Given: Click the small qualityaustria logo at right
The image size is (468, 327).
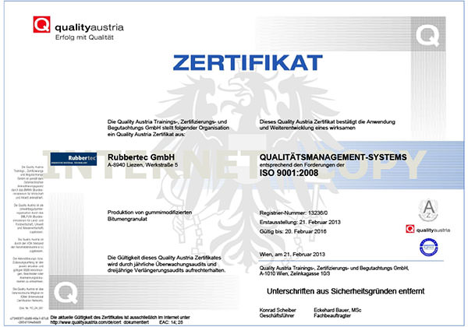Looking at the screenshot, I should [x=427, y=230].
